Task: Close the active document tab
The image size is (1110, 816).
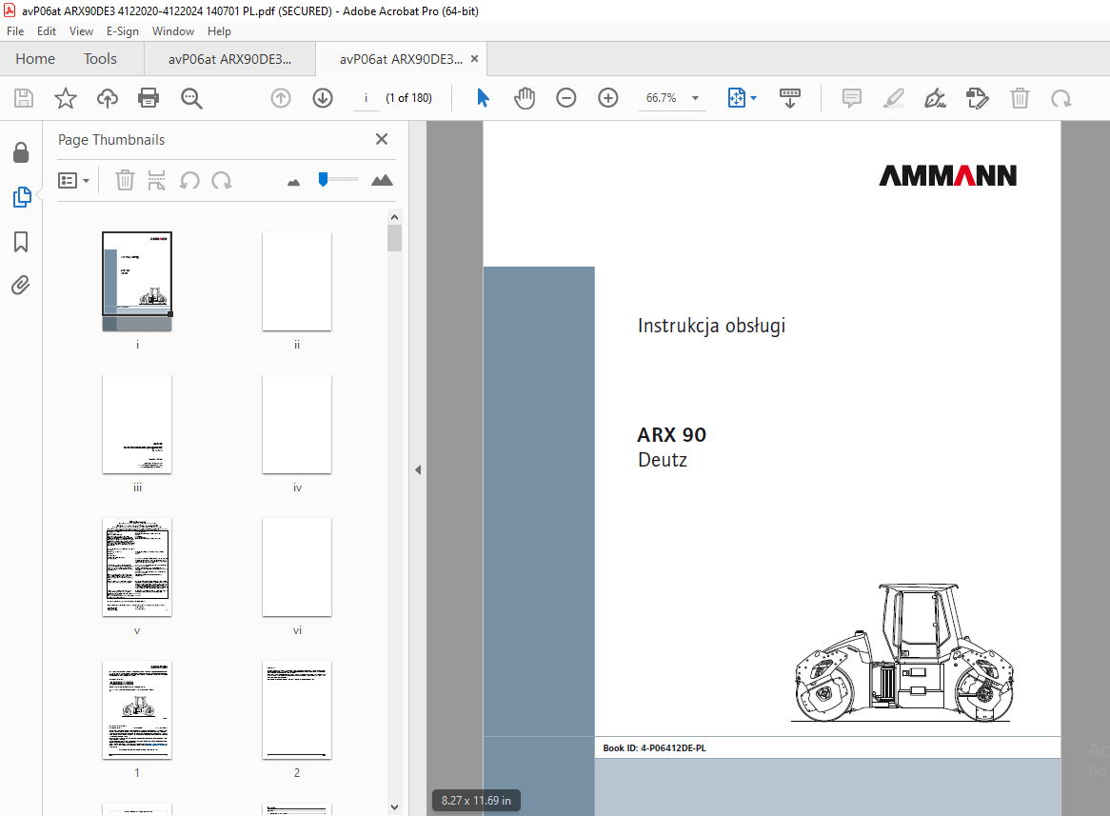Action: [474, 59]
